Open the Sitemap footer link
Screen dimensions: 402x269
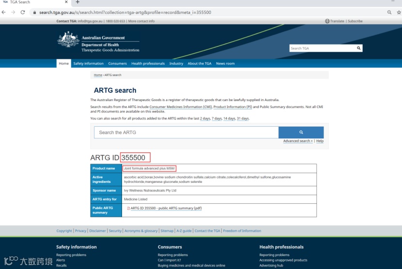point(167,231)
